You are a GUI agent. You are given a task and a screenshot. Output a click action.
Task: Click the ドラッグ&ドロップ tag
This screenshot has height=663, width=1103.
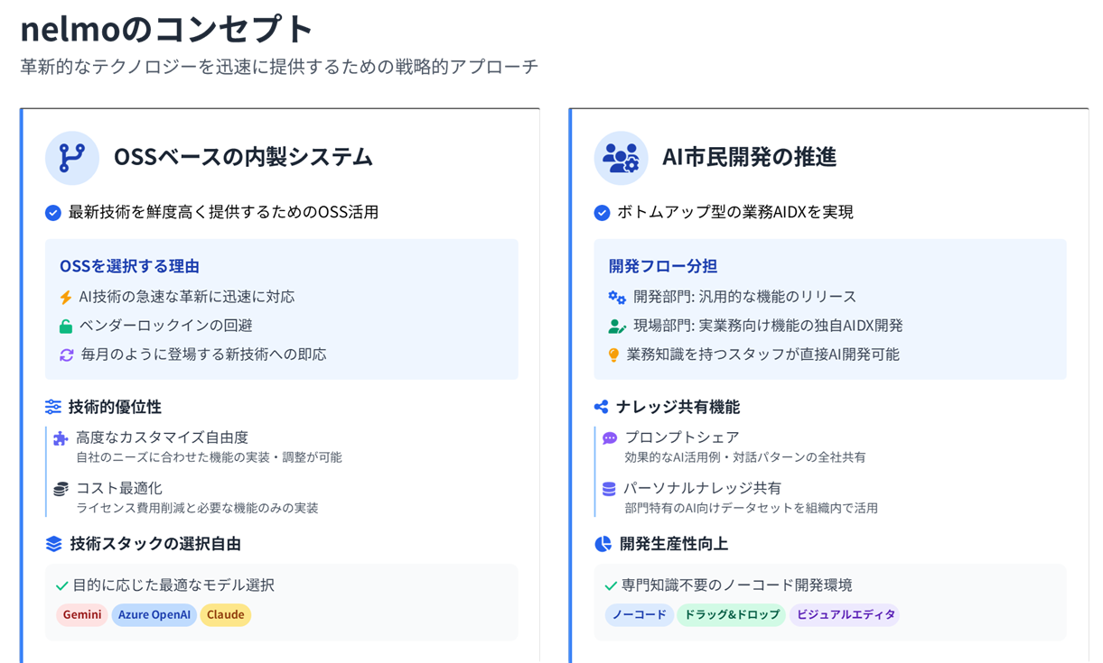click(x=732, y=615)
